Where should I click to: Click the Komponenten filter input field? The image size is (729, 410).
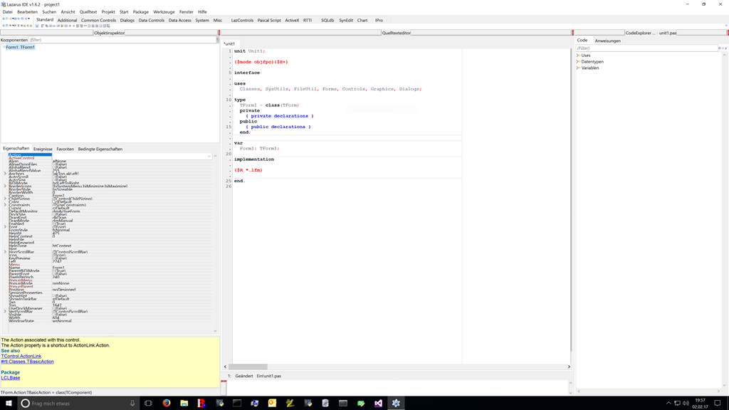tap(121, 40)
